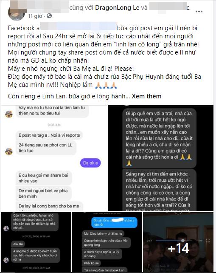
Task: Open the screenshot dated Nov 23, 2020
Action: [36, 242]
